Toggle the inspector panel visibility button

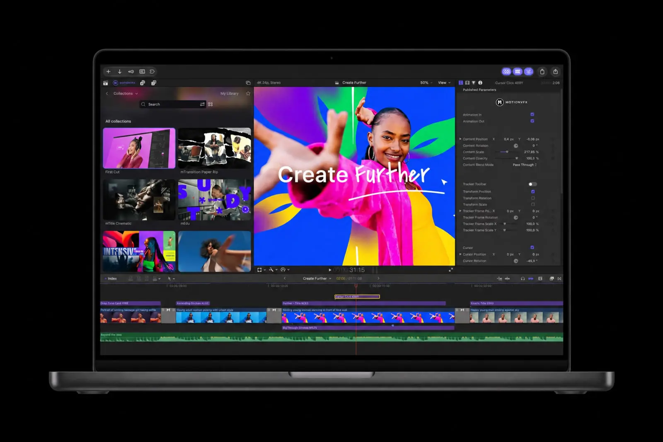(528, 72)
